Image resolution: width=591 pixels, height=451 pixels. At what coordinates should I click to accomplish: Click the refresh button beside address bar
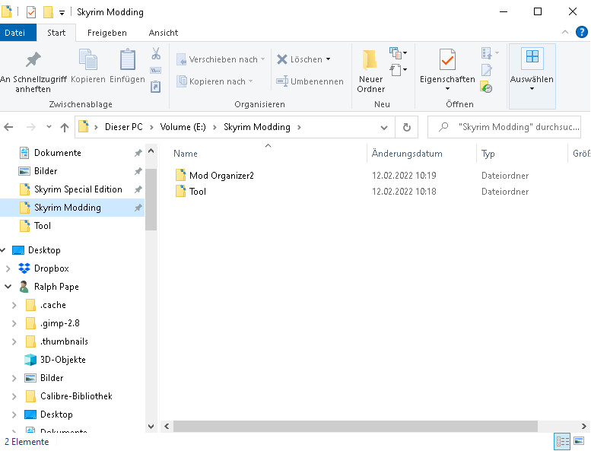(407, 128)
